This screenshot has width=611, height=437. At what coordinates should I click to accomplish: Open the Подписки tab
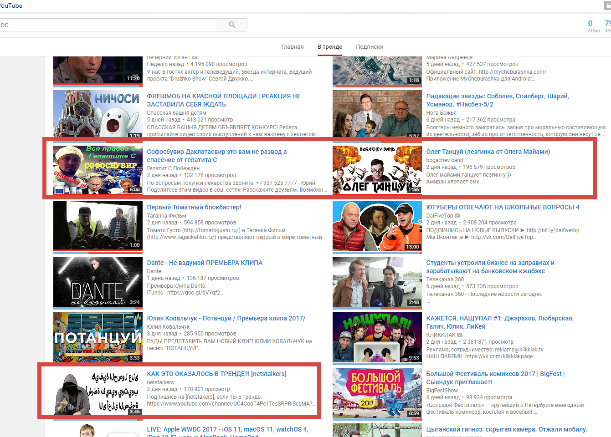coord(370,46)
